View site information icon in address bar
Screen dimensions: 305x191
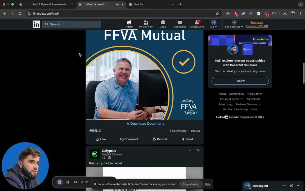(29, 14)
